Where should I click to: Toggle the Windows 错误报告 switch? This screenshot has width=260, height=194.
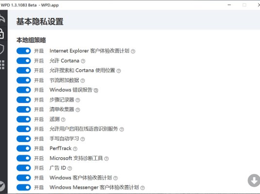[x=24, y=90]
